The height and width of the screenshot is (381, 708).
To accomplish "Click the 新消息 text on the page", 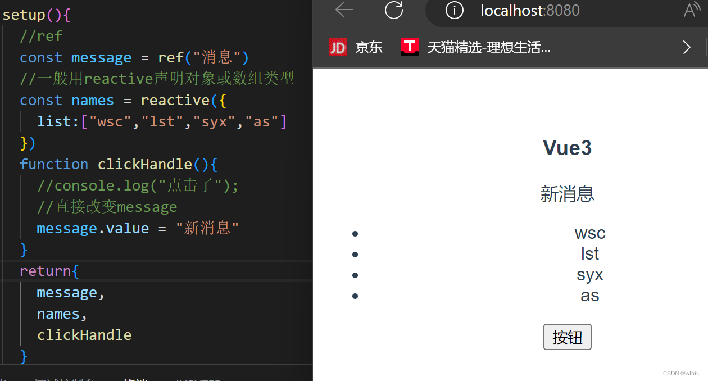I will [x=567, y=194].
